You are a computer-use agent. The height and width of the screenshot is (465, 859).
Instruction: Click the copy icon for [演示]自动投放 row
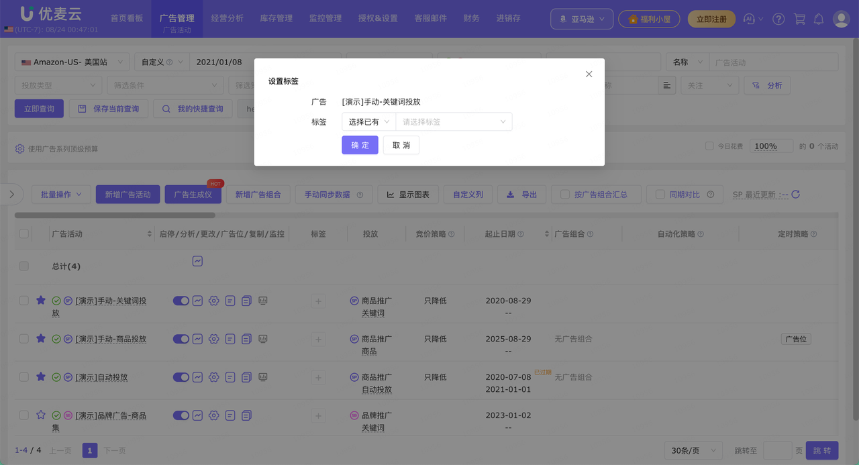(246, 377)
